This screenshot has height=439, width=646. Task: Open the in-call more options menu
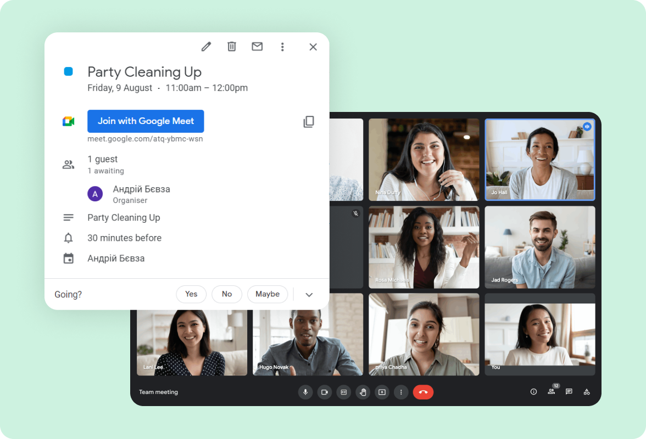pos(401,392)
